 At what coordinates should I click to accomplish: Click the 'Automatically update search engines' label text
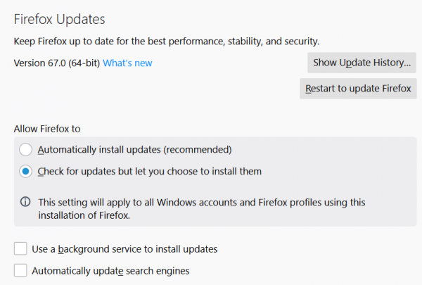point(110,270)
